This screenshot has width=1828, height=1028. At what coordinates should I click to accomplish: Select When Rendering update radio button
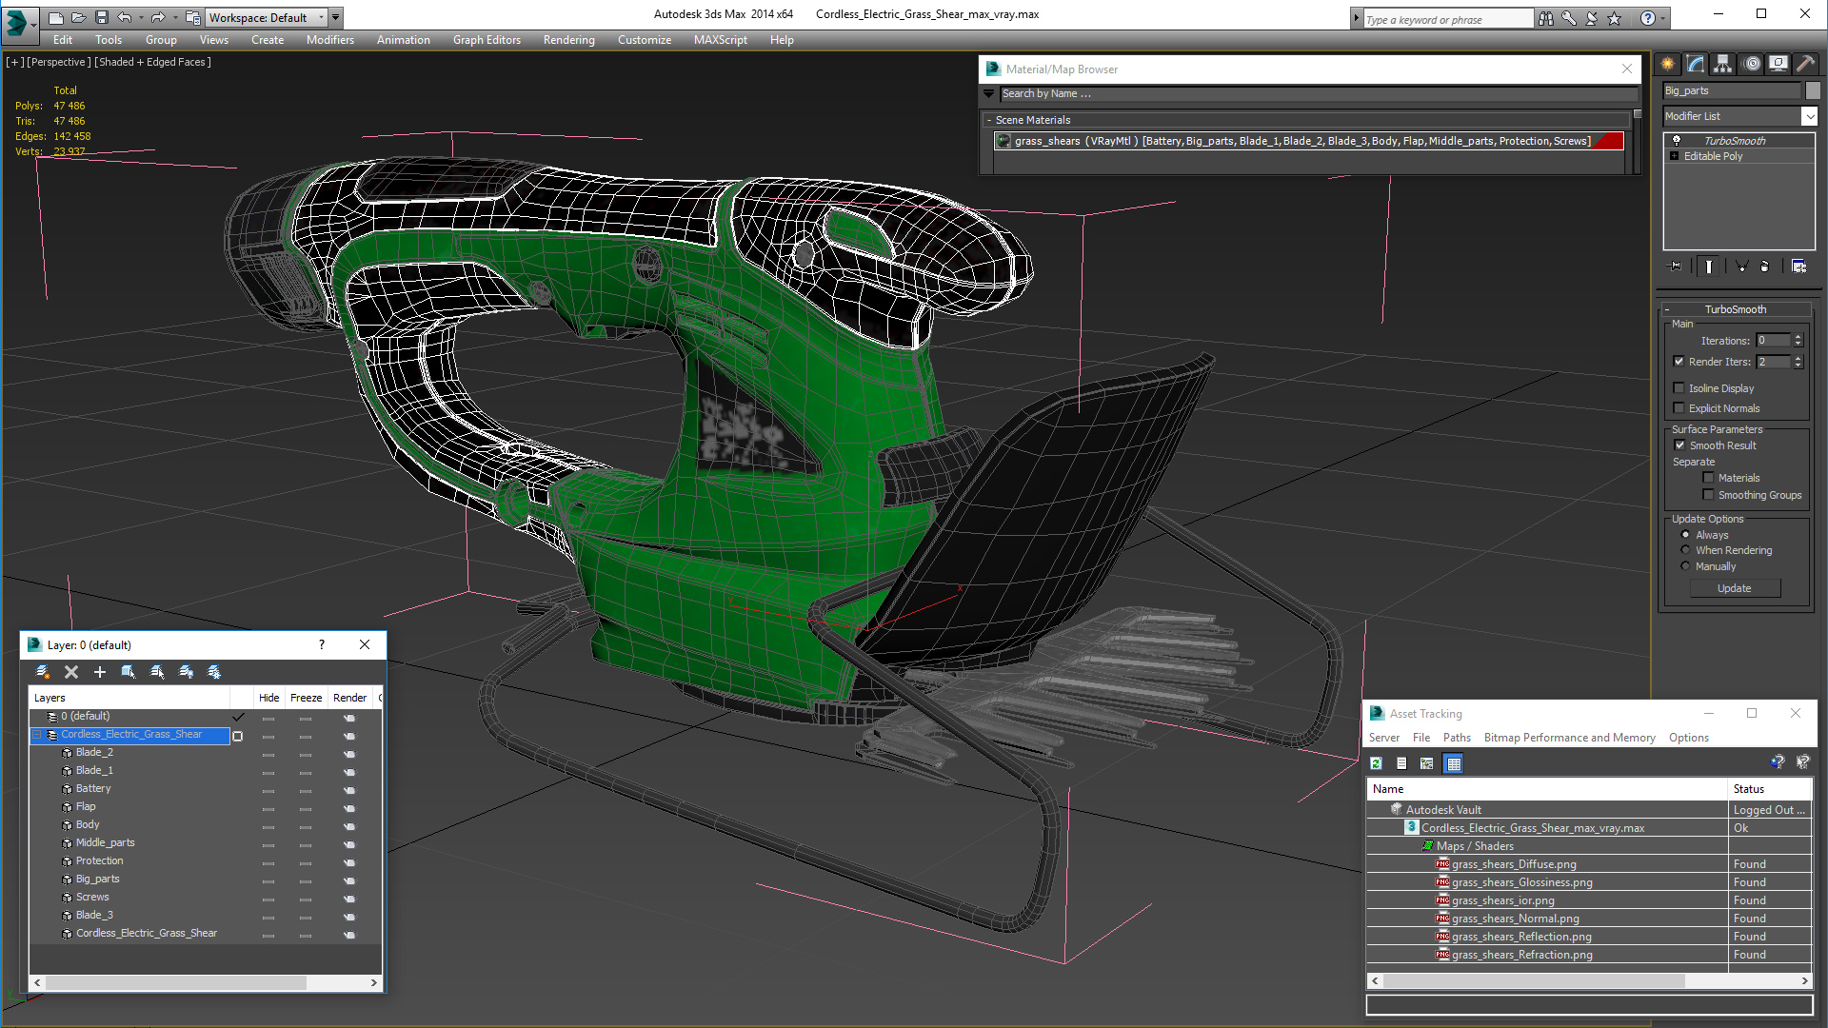(x=1686, y=549)
